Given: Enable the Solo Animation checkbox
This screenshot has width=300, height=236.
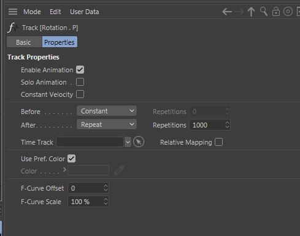Looking at the screenshot, I should point(80,82).
